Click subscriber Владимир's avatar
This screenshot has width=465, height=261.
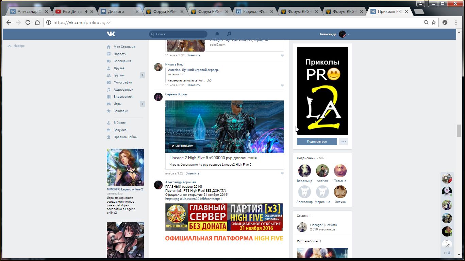(x=304, y=171)
